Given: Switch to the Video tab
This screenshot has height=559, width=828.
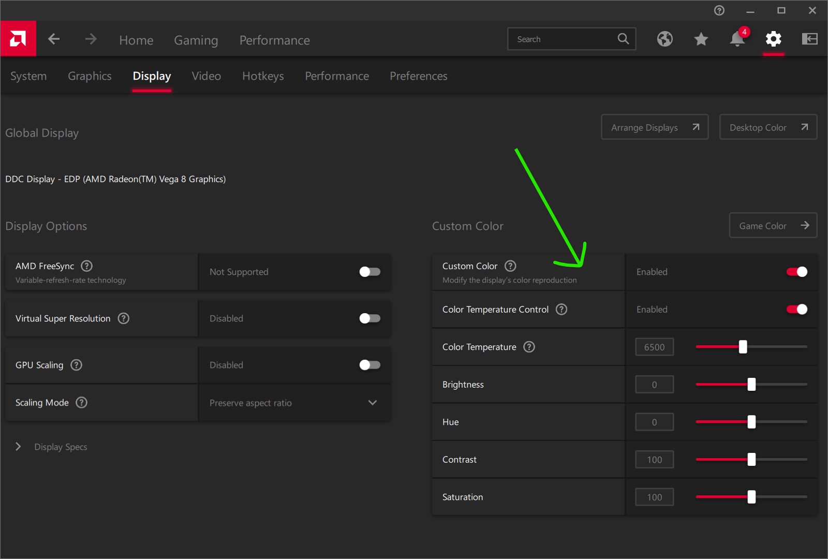Looking at the screenshot, I should click(x=206, y=76).
